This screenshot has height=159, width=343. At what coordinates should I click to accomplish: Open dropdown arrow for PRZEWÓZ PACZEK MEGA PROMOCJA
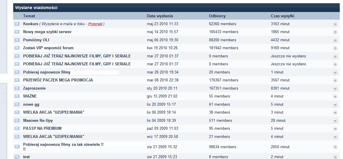tap(335, 80)
